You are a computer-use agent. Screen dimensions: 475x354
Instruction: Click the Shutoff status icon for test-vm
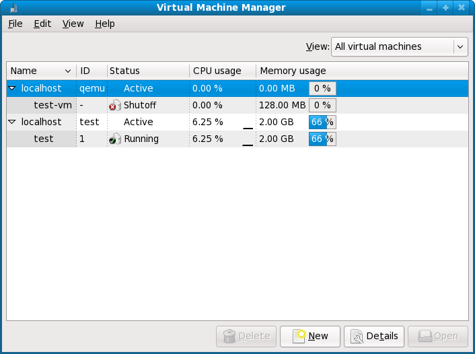115,105
